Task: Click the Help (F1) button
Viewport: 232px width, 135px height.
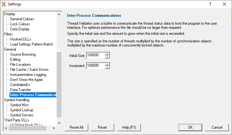Action: [x=129, y=127]
